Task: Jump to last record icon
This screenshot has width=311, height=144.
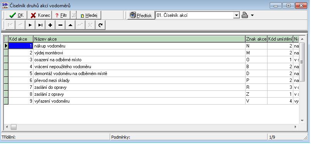Action: point(40,25)
